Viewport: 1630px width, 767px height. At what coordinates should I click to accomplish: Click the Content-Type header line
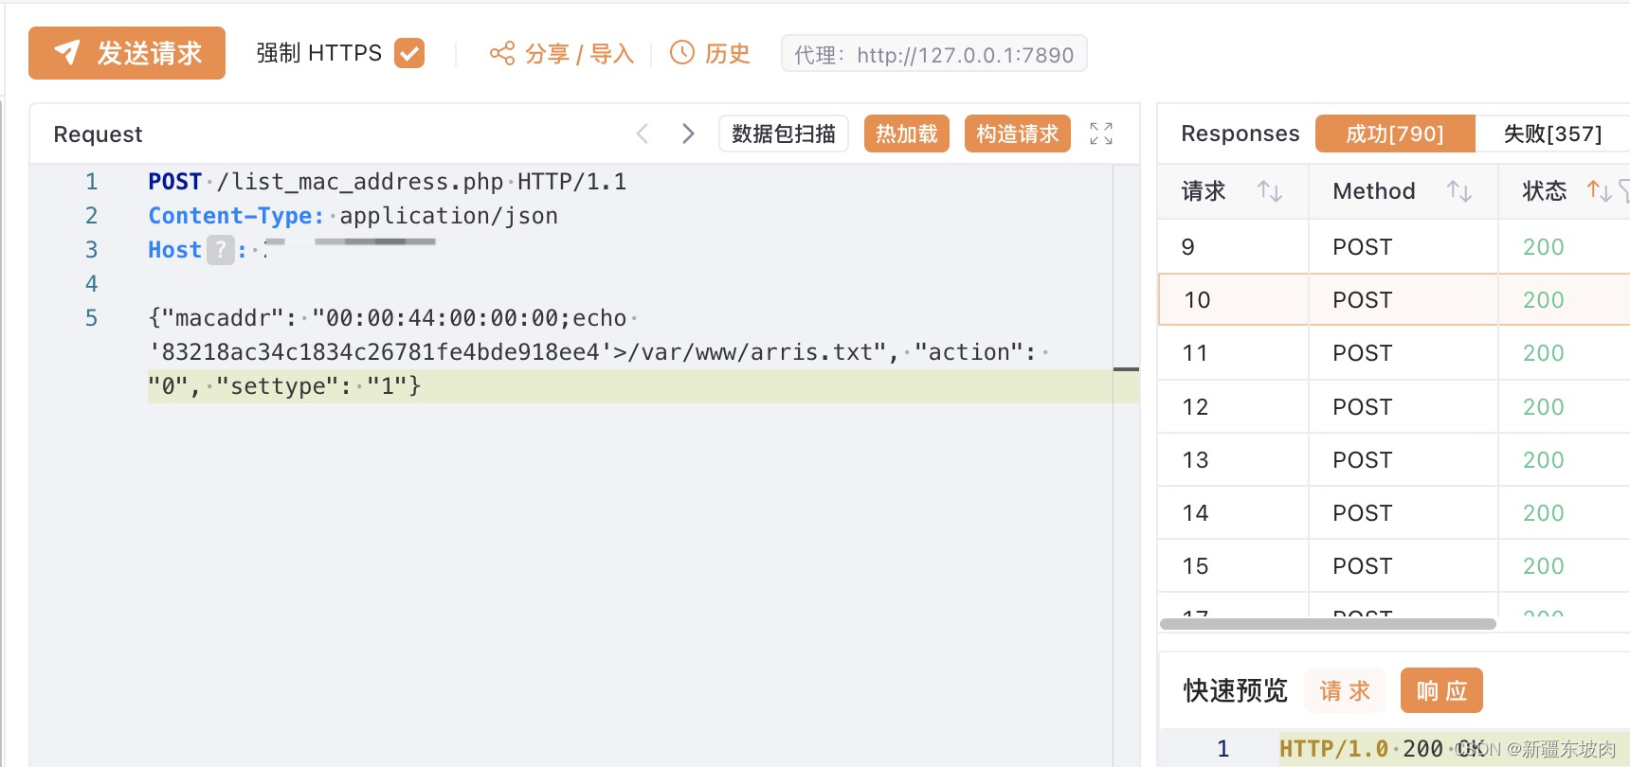(353, 216)
